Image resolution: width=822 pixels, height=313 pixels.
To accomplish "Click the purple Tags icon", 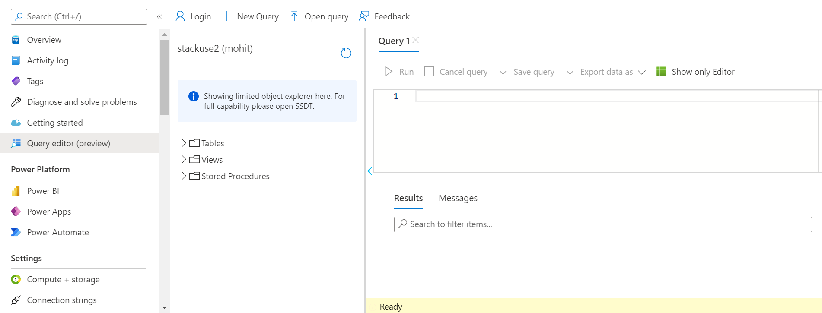I will (16, 81).
